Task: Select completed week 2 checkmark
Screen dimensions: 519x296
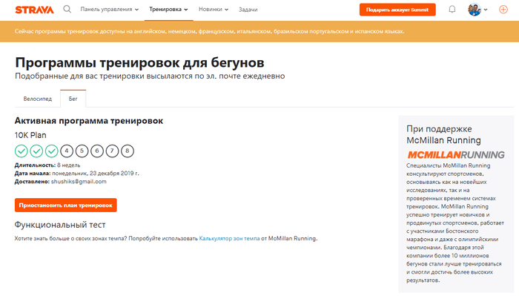Action: 36,151
